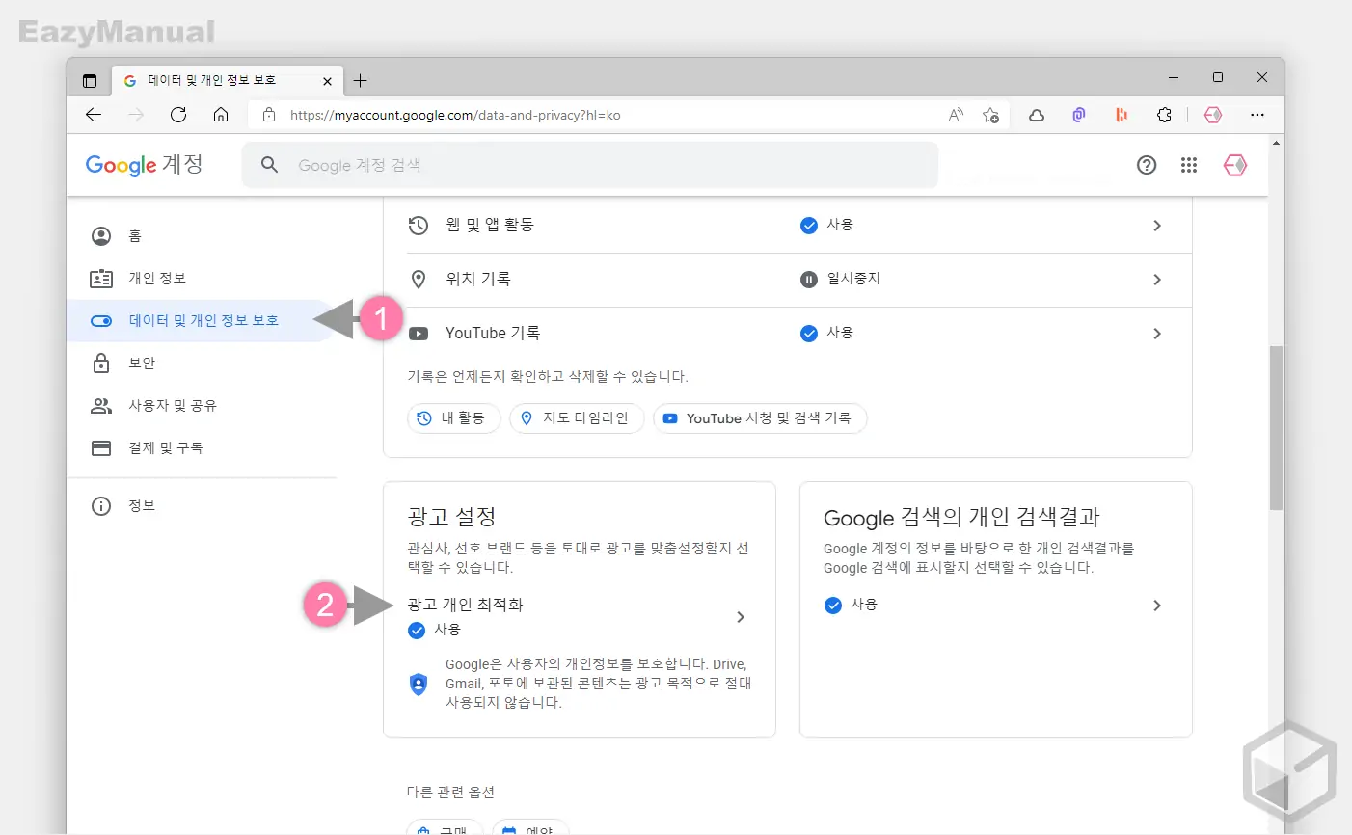The image size is (1352, 835).
Task: Open the YouTube 기록 row
Action: coord(788,334)
